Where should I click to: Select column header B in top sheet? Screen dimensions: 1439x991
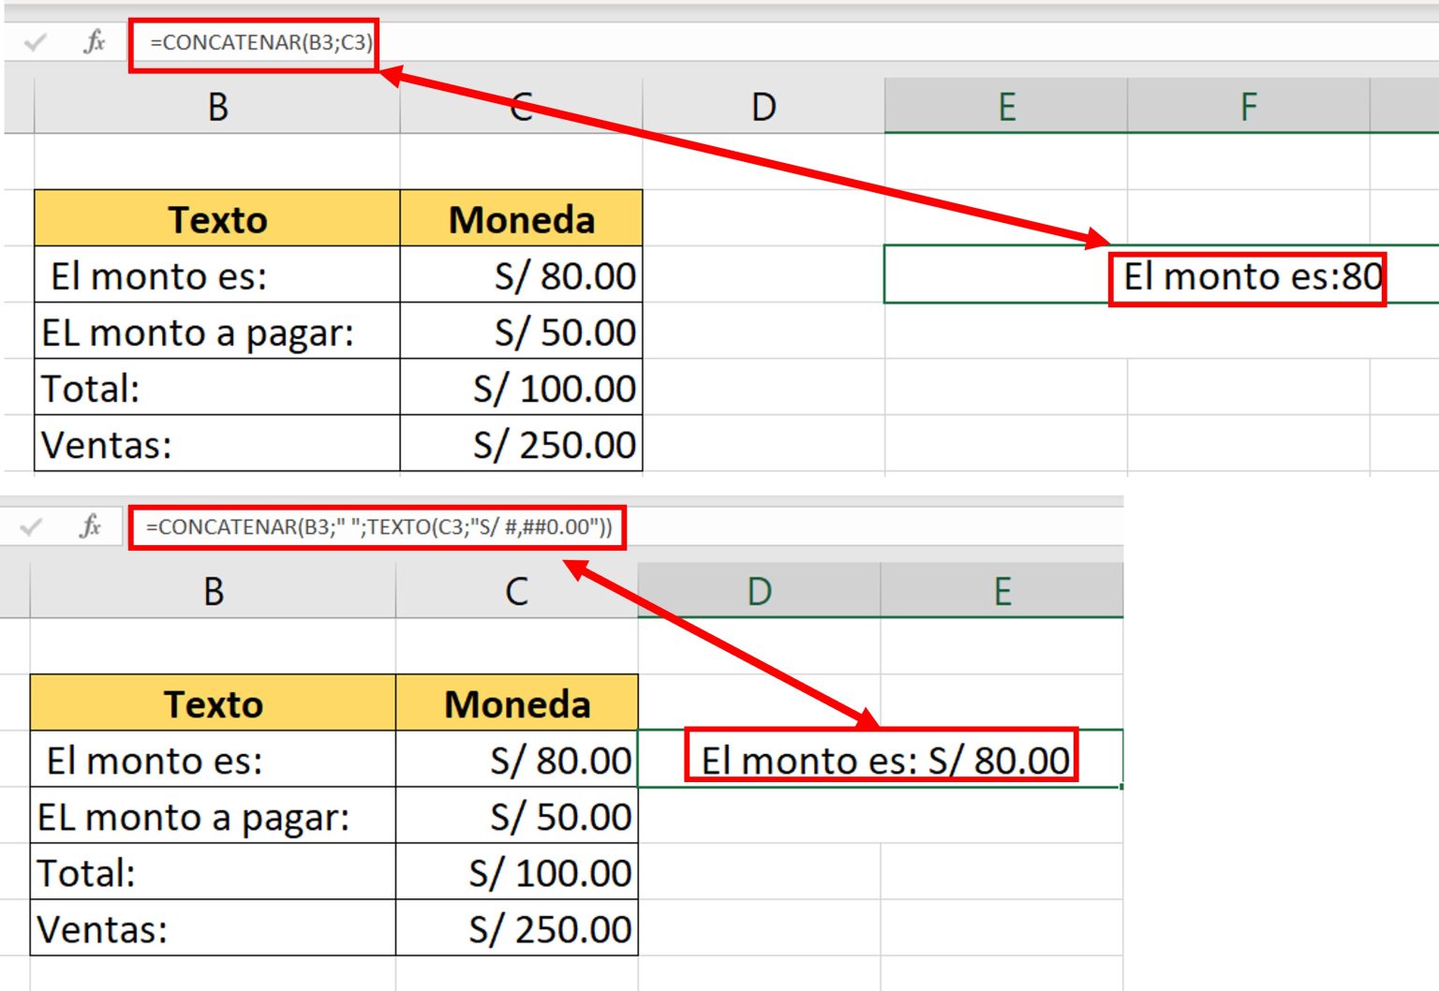(x=217, y=106)
